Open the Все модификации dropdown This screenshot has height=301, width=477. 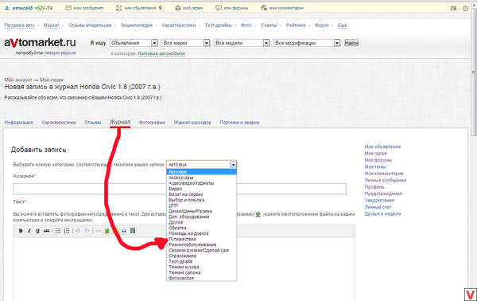click(x=307, y=43)
